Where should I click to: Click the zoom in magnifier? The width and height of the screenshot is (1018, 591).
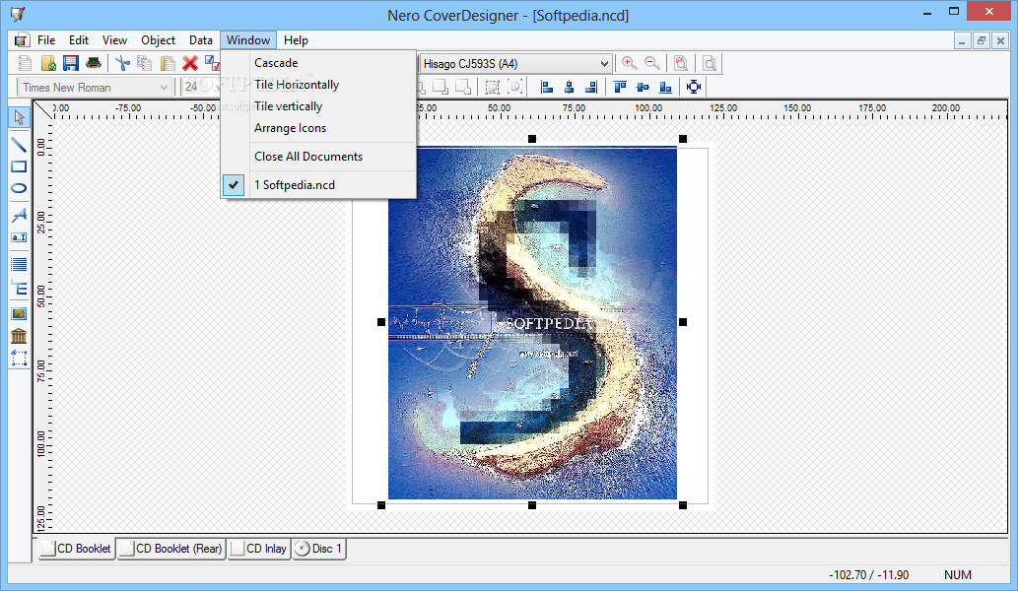[629, 63]
